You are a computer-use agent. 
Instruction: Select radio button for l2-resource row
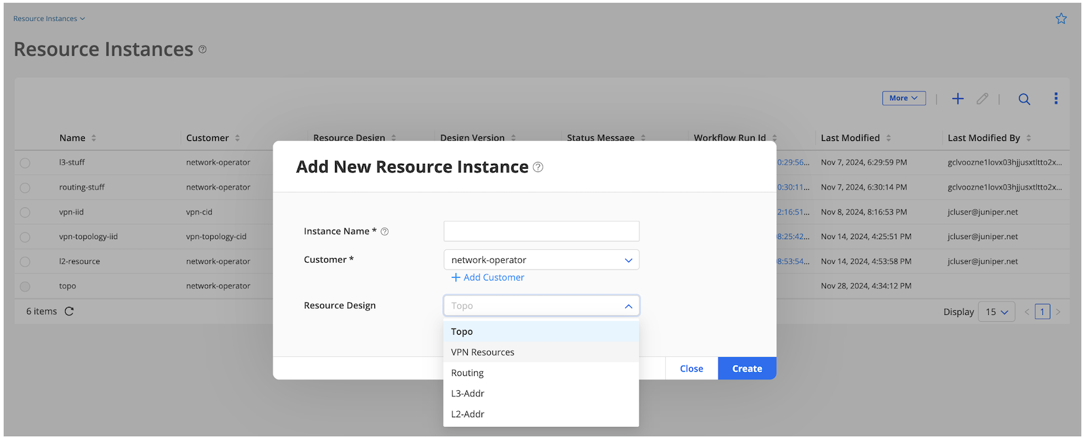[25, 261]
